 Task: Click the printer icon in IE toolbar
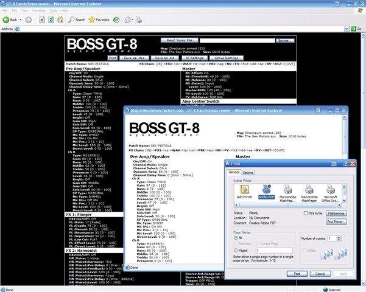[139, 20]
